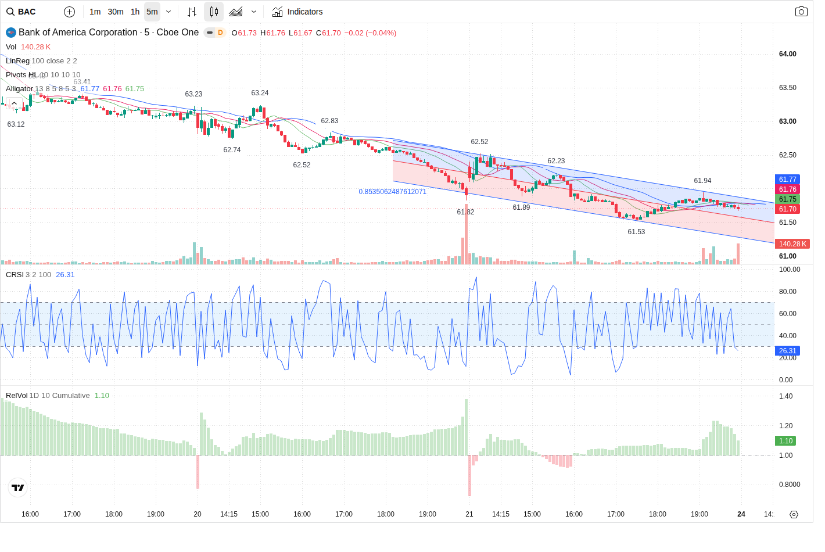Open the TradingView logo link

coord(18,488)
